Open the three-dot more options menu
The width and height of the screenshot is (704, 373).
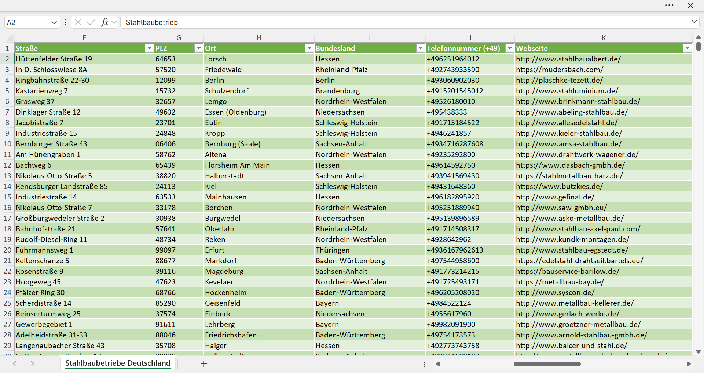(x=669, y=5)
